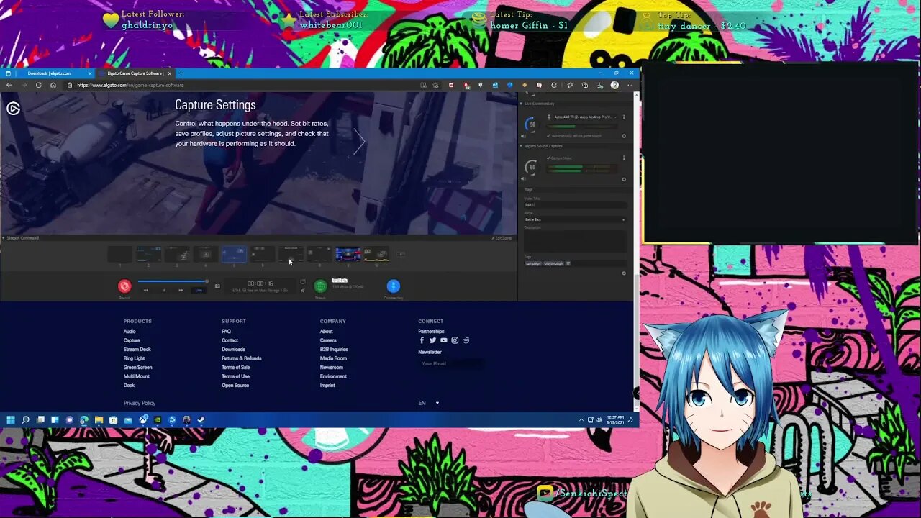Open Elgato YouTube channel icon
Viewport: 921px width, 518px height.
(444, 340)
